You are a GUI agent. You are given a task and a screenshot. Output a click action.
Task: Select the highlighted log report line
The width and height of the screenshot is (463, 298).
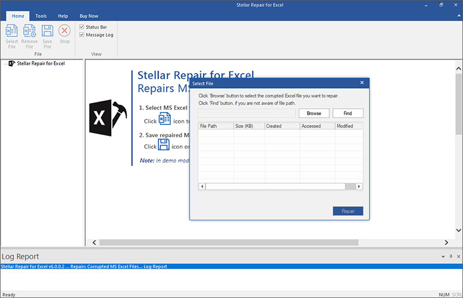pyautogui.click(x=231, y=266)
